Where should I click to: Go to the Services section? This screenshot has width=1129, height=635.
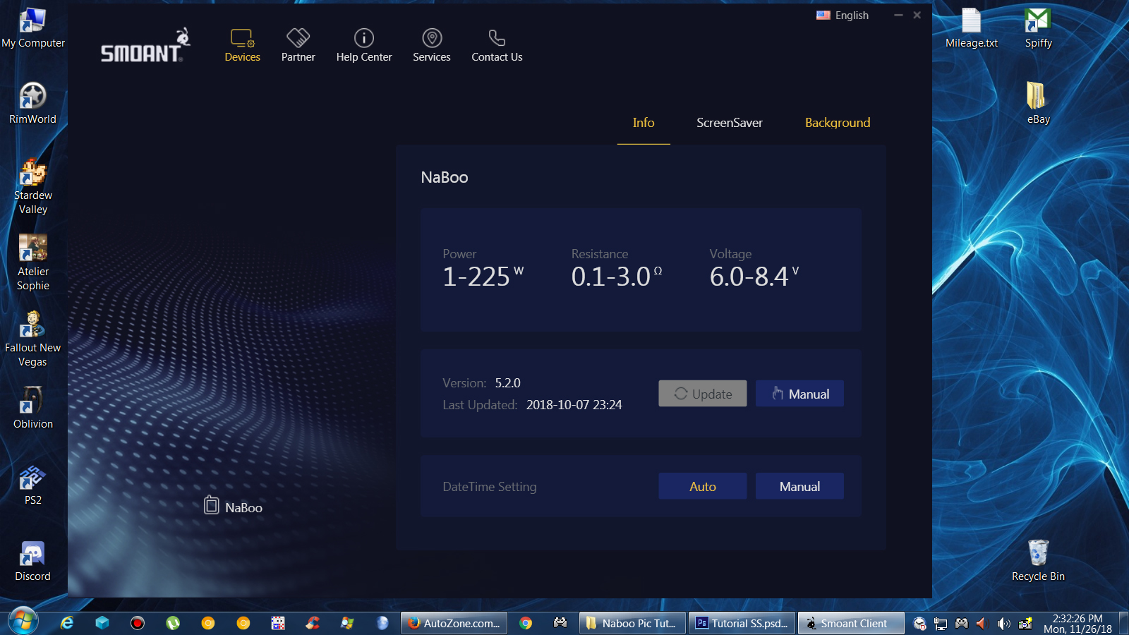pos(432,46)
